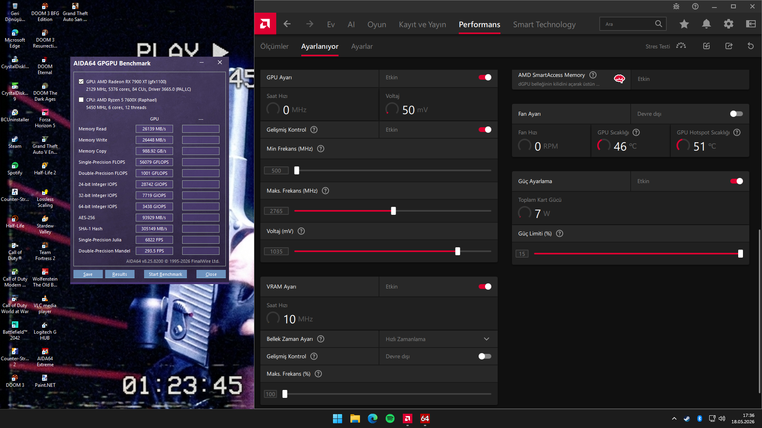Image resolution: width=762 pixels, height=428 pixels.
Task: Click the AMD Software vertical scrollbar
Action: tap(760, 311)
